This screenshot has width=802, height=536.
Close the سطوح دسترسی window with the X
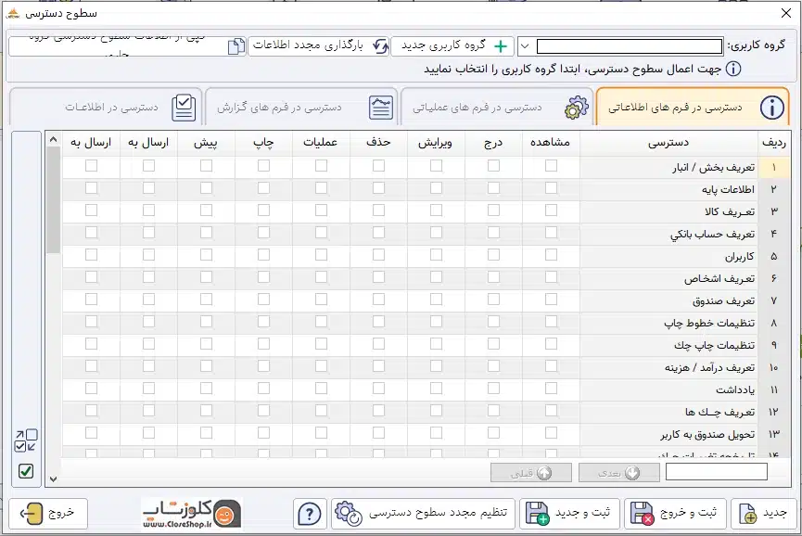[x=786, y=13]
